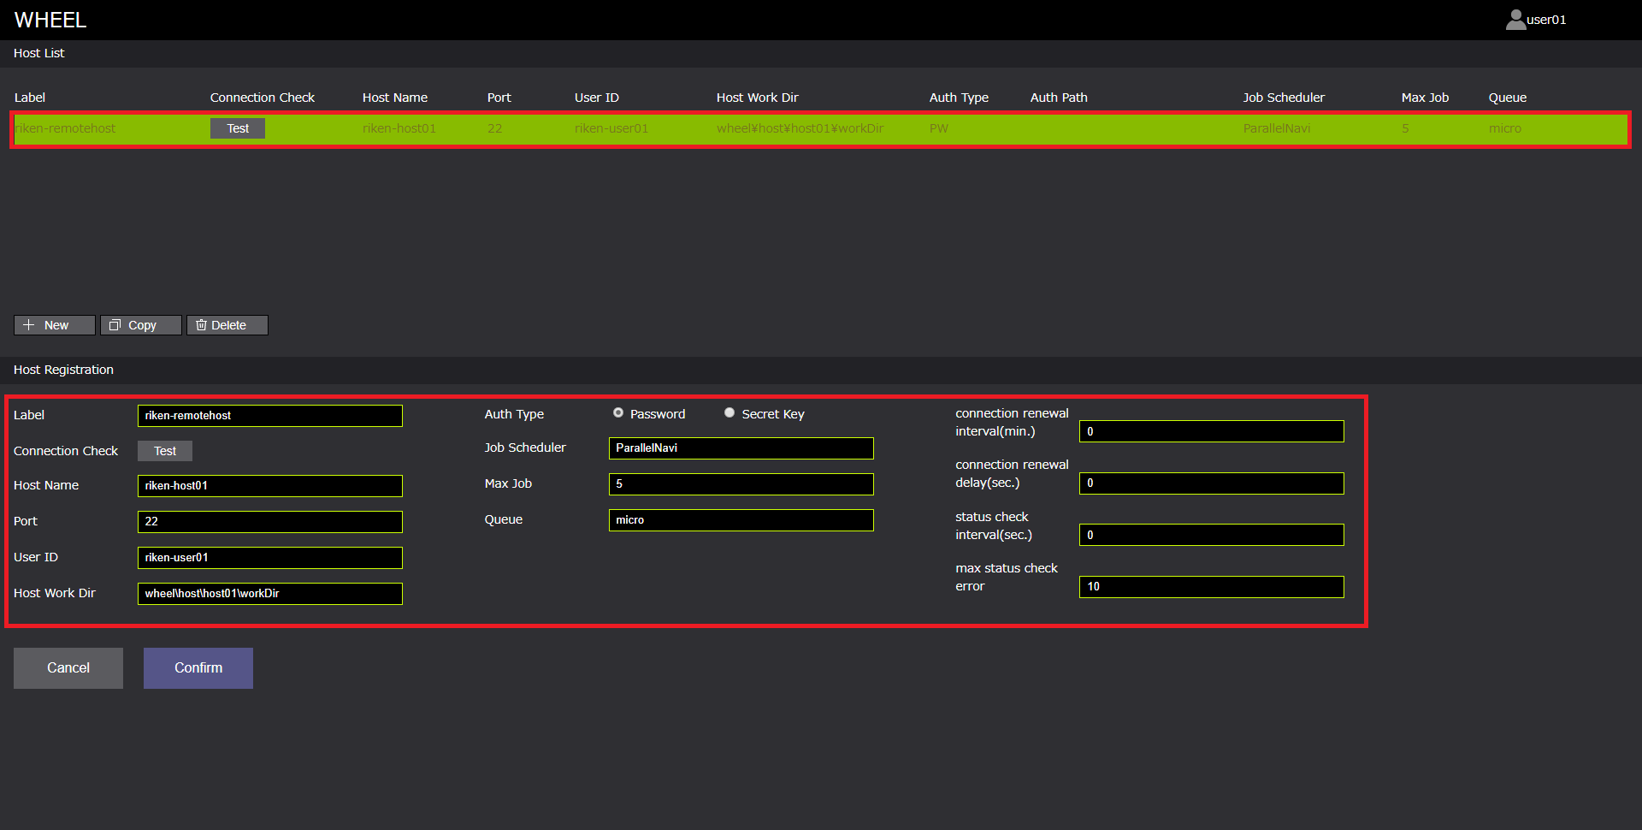Click the user01 profile icon
This screenshot has height=830, width=1642.
click(1515, 20)
